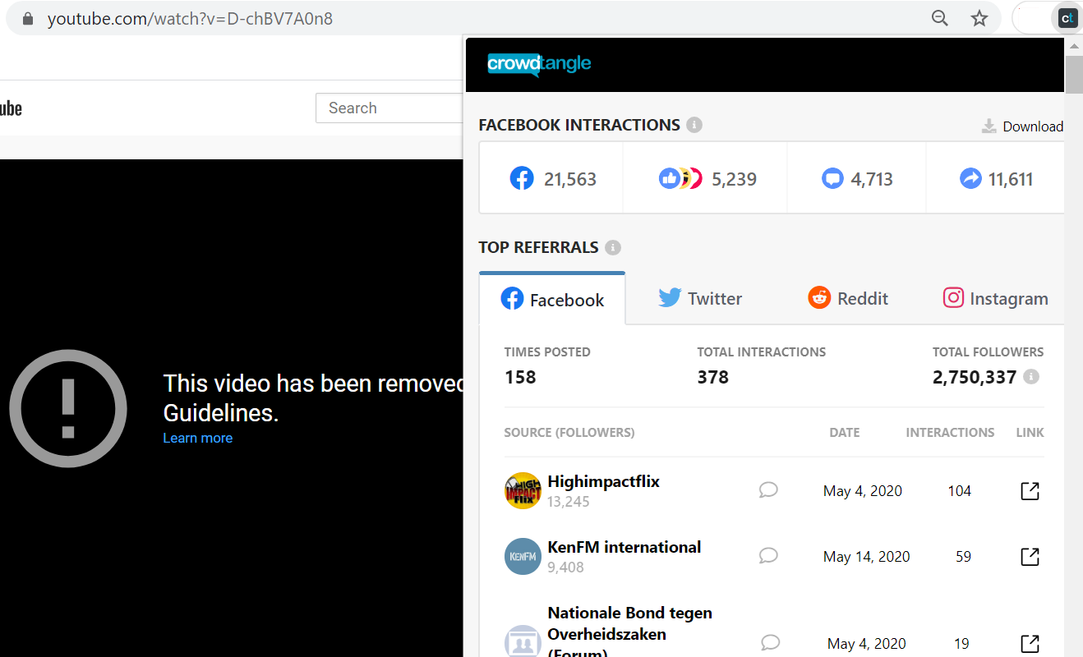
Task: Click the reactions icon showing 5,239
Action: tap(680, 178)
